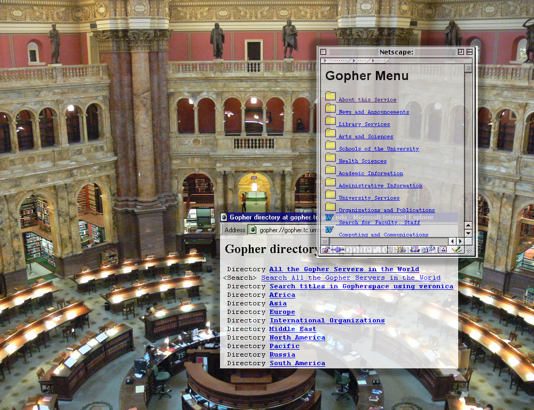Open the International Organizations directory link
This screenshot has height=410, width=534.
[327, 320]
